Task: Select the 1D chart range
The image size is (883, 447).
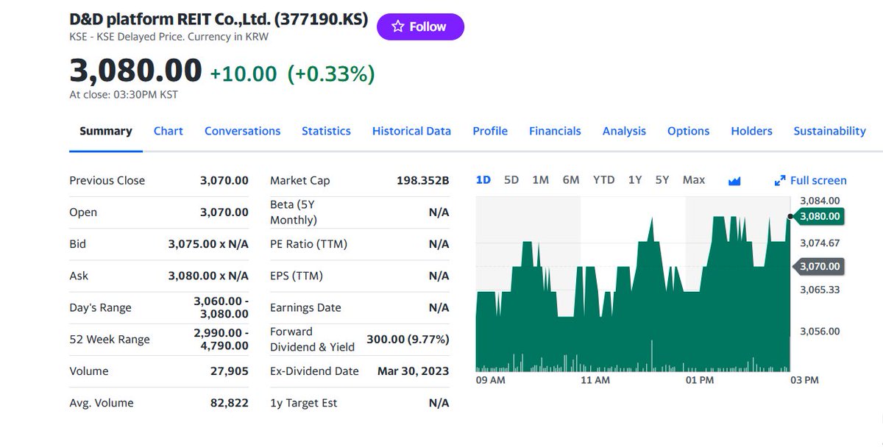Action: tap(483, 180)
